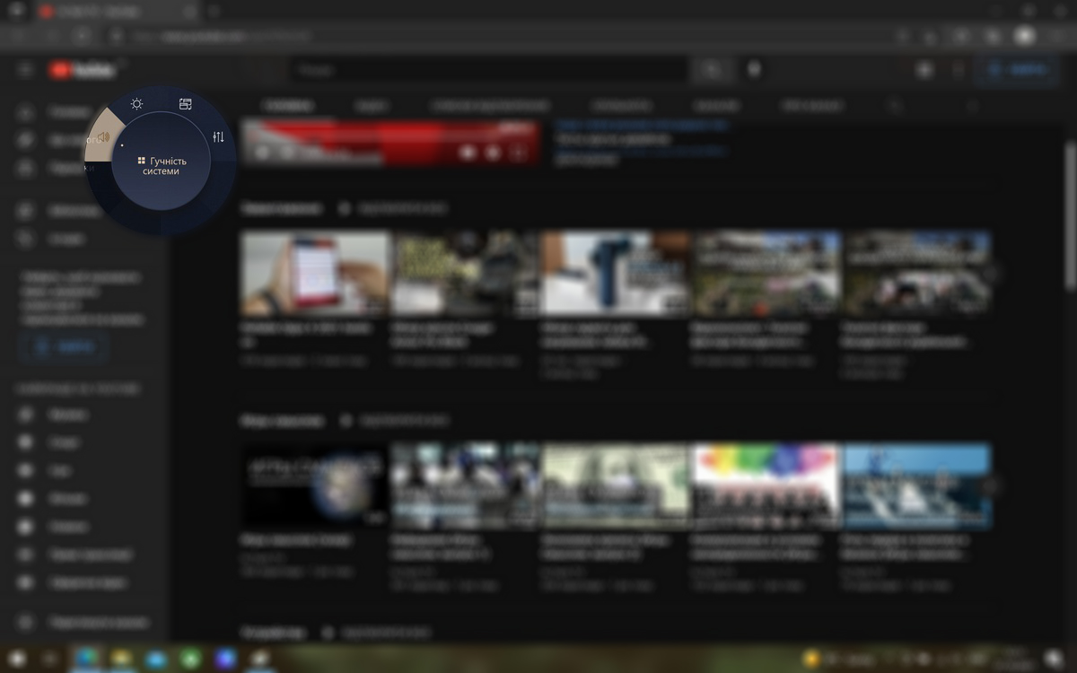Screen dimensions: 1077x673
Task: Select the brightness sun icon in radial menu
Action: point(136,104)
